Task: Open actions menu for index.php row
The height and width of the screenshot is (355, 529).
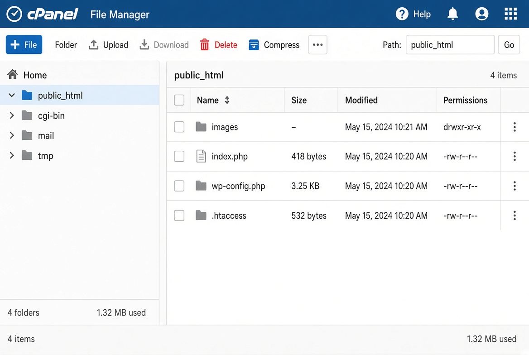Action: 515,156
